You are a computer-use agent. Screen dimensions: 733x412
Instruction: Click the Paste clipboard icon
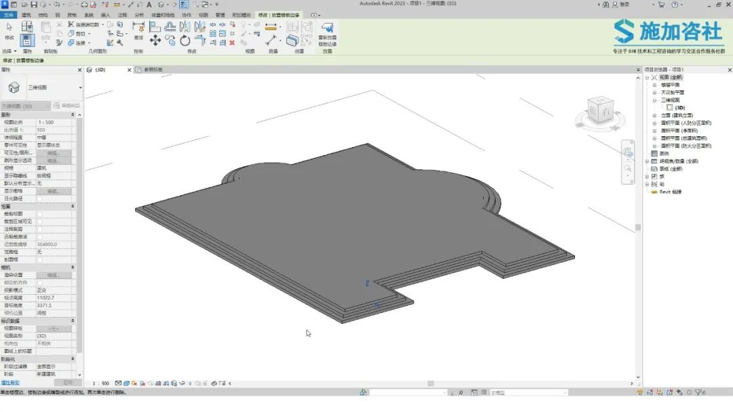point(45,28)
